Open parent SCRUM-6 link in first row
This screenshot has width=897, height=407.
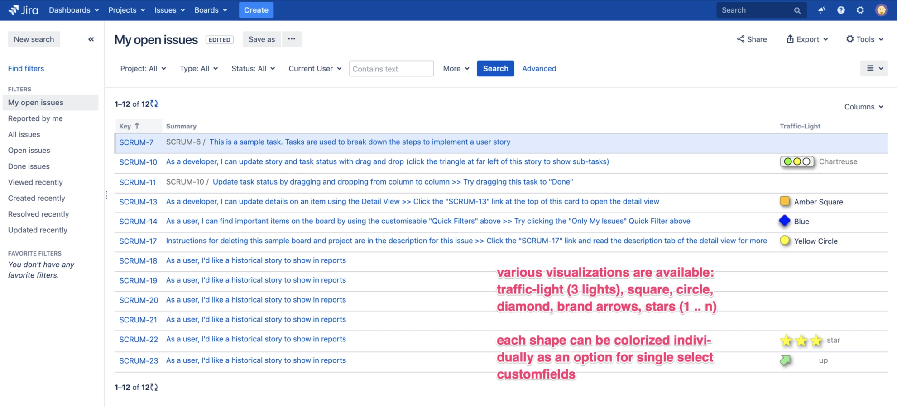[183, 142]
